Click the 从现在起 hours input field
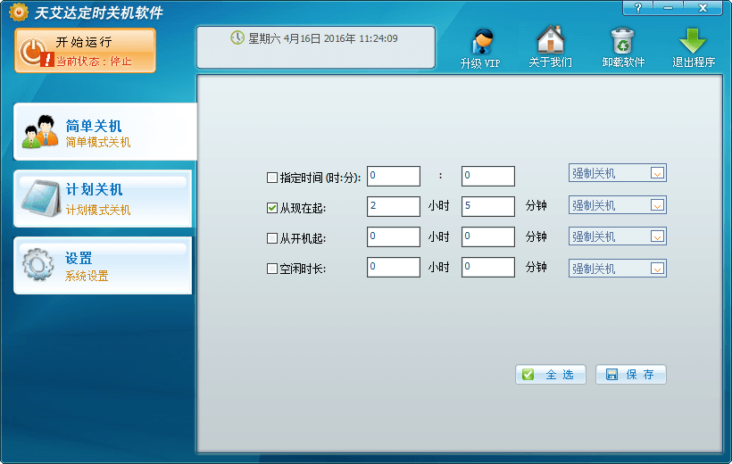The image size is (732, 464). coord(393,206)
